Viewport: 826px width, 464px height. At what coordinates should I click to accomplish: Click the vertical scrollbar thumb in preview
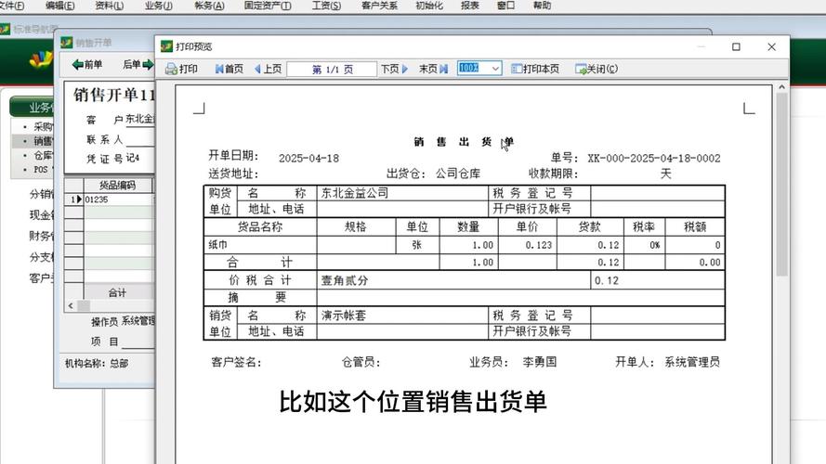[x=781, y=184]
